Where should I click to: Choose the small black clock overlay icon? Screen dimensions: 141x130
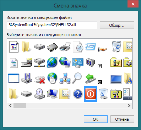coord(100,82)
